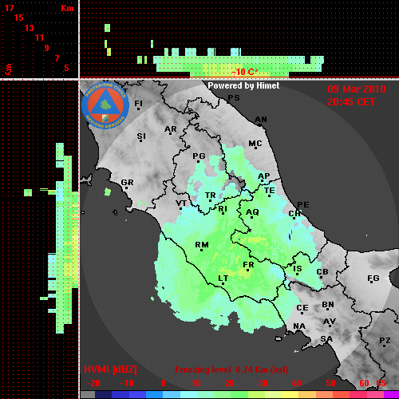Click the 13 km altitude scale label

click(30, 28)
